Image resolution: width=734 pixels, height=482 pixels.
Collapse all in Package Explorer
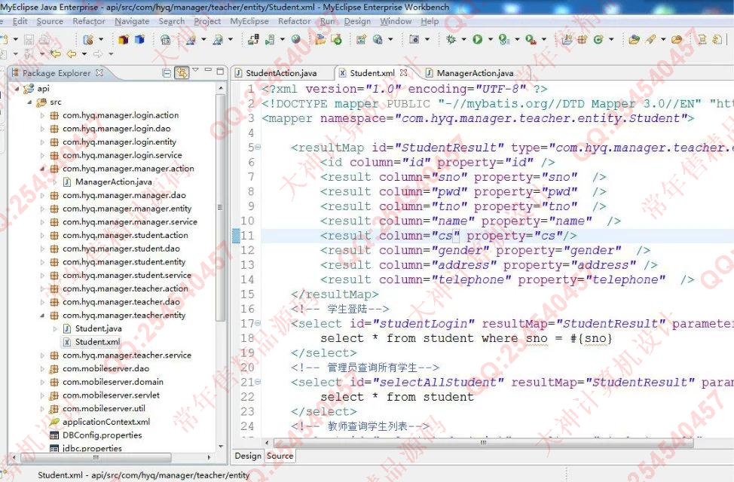[x=167, y=73]
